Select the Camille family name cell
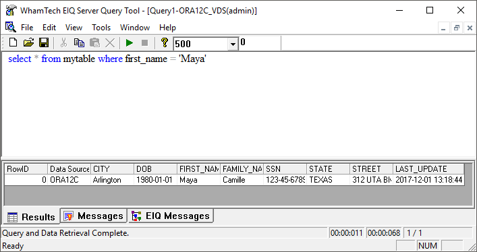 (x=242, y=180)
